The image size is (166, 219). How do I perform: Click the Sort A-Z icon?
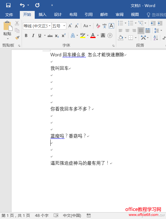click(x=156, y=38)
